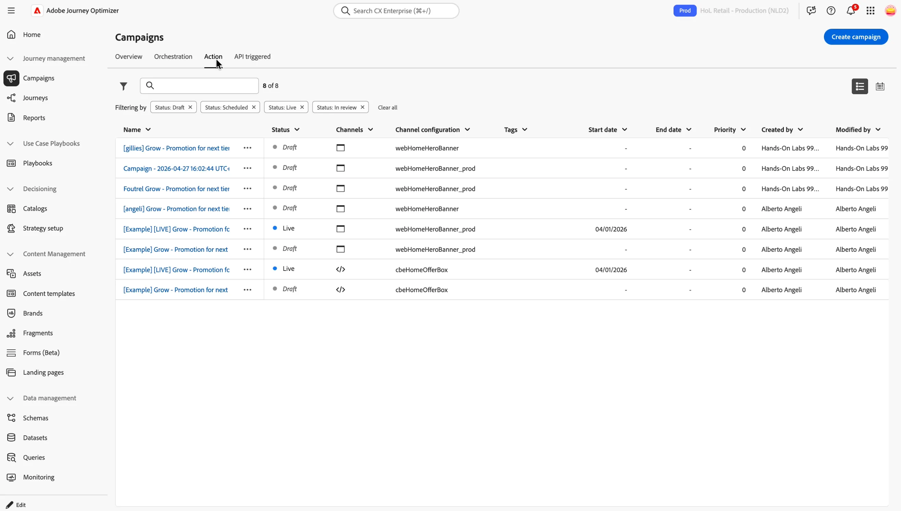Switch to the API triggered tab

(x=252, y=57)
